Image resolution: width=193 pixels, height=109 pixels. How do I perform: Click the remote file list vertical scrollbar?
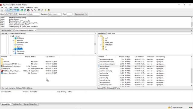click(x=191, y=76)
